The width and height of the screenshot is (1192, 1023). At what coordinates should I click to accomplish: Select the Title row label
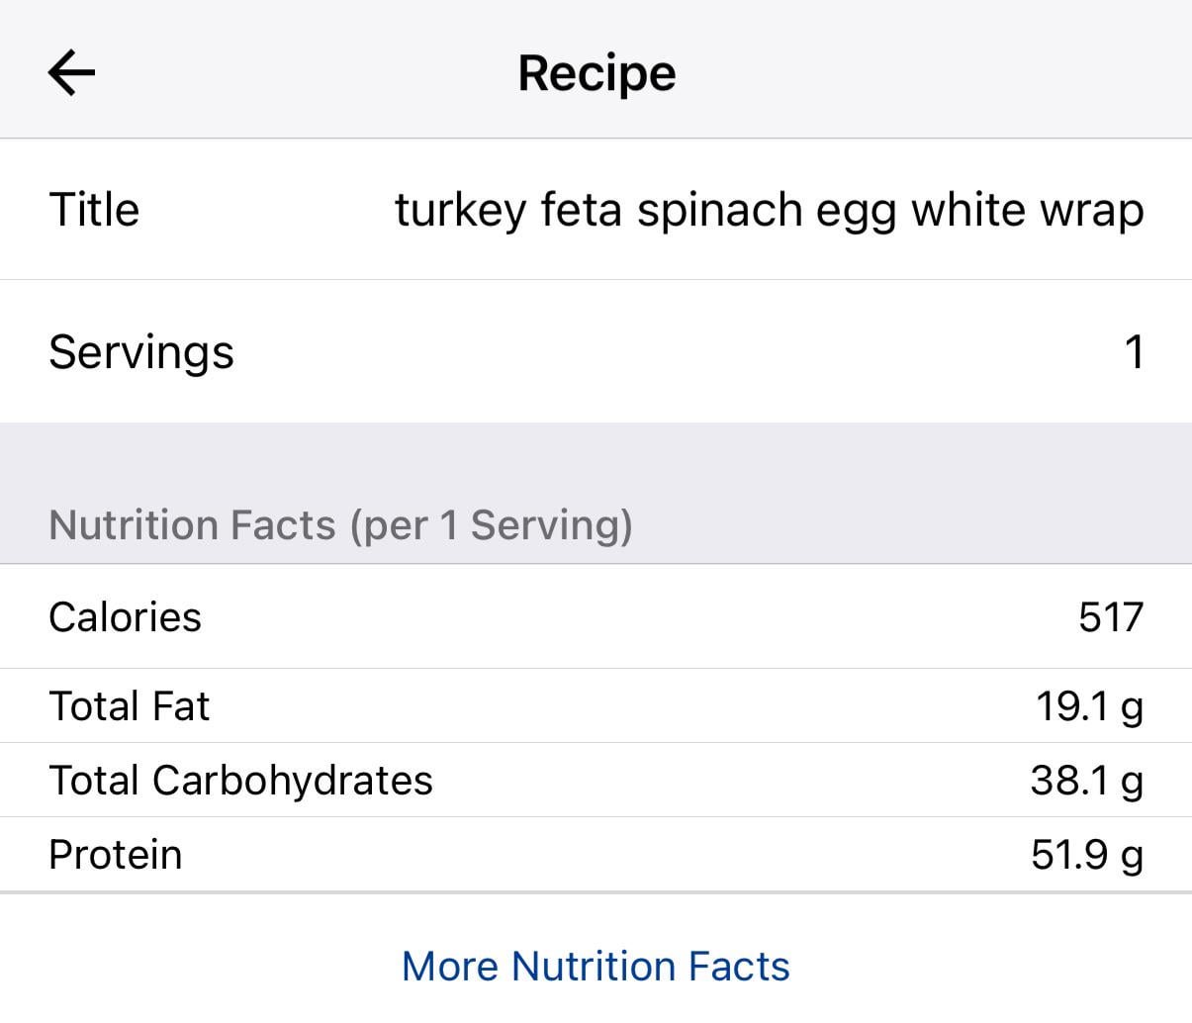94,210
